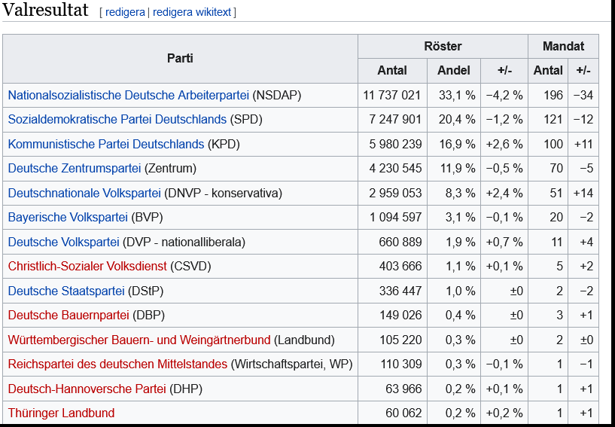Open Nationalsozialistische Deutsche Arbeiterpartei article link
This screenshot has height=427, width=615.
coord(129,95)
